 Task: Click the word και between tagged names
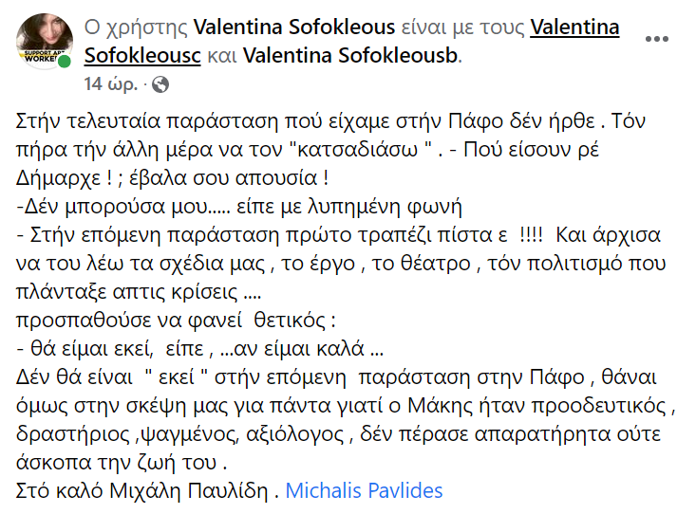222,56
